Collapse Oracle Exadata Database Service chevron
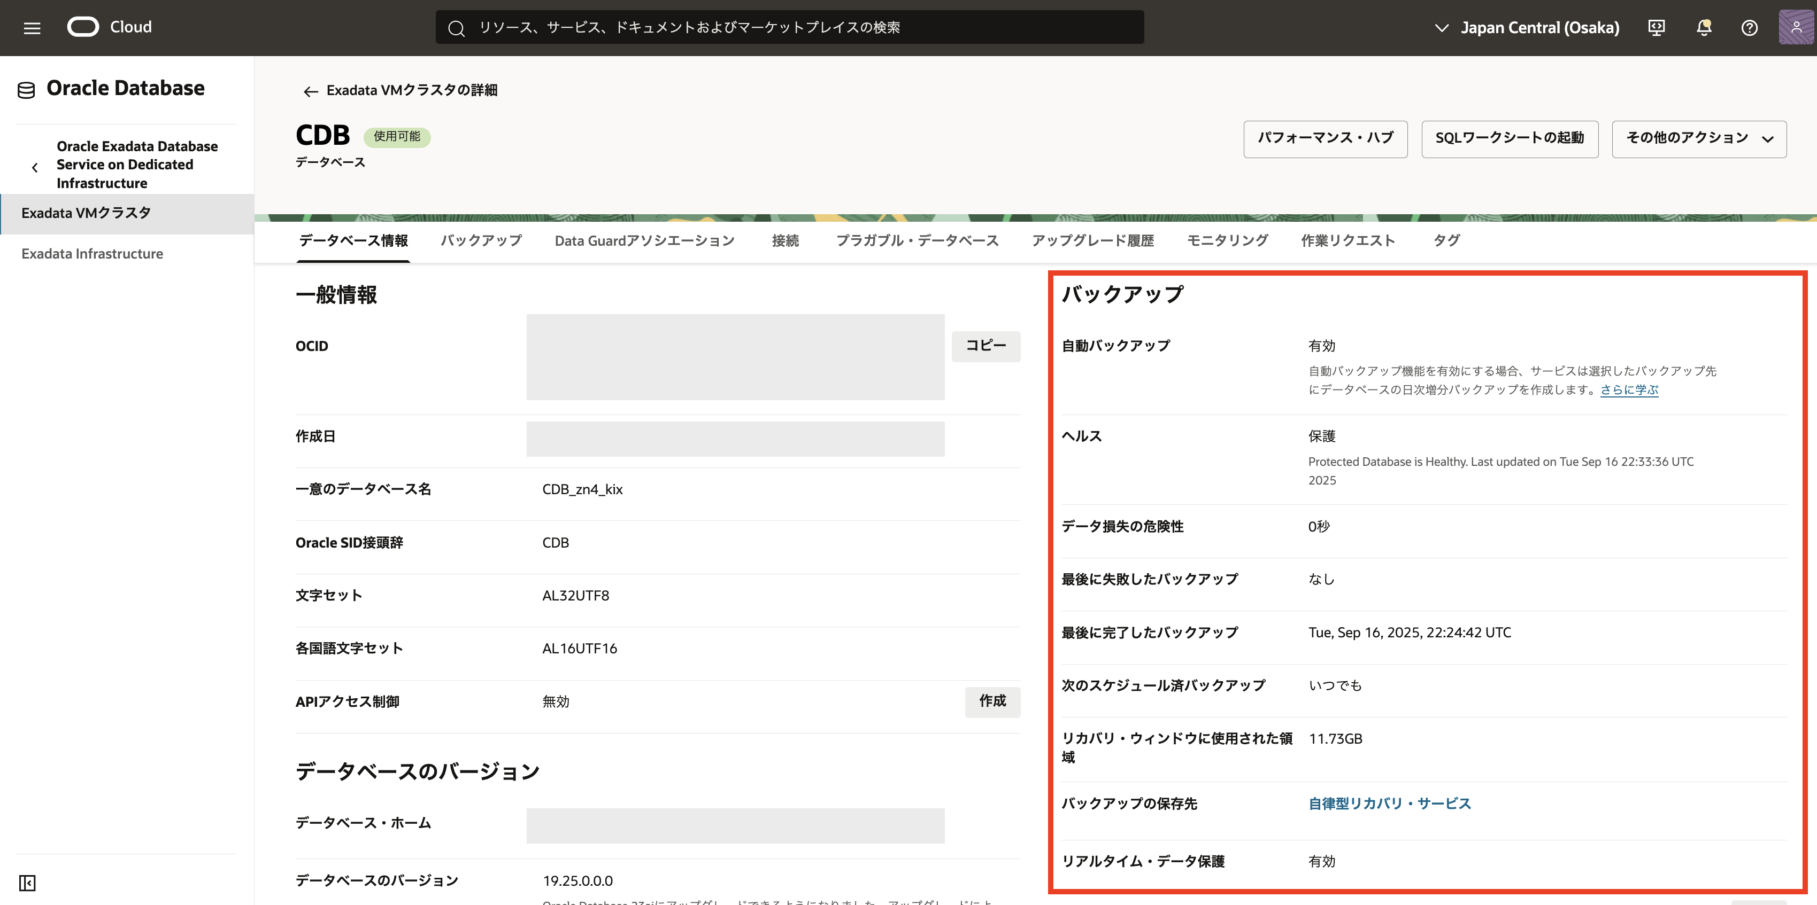This screenshot has width=1817, height=905. coord(35,167)
